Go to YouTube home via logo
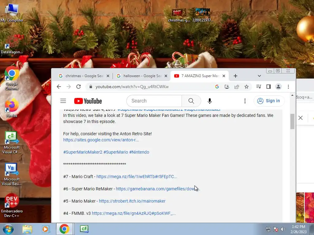This screenshot has width=314, height=235. (x=88, y=101)
